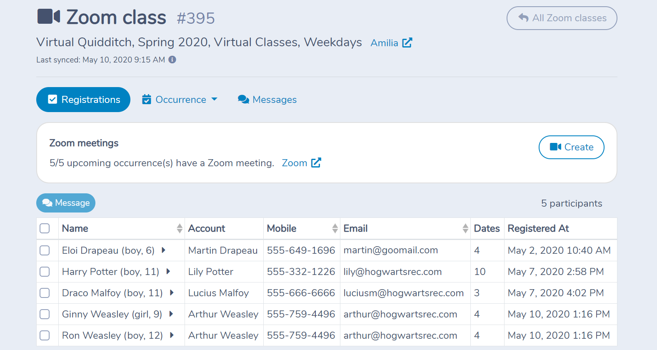Click the video camera icon beside Zoom class
This screenshot has height=350, width=657.
pos(49,17)
